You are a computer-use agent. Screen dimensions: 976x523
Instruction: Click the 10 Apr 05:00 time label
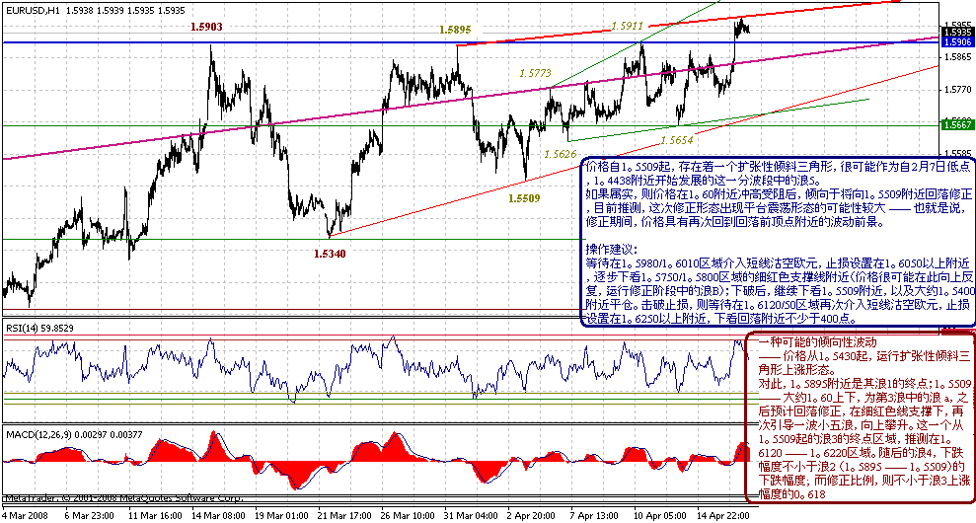[659, 515]
